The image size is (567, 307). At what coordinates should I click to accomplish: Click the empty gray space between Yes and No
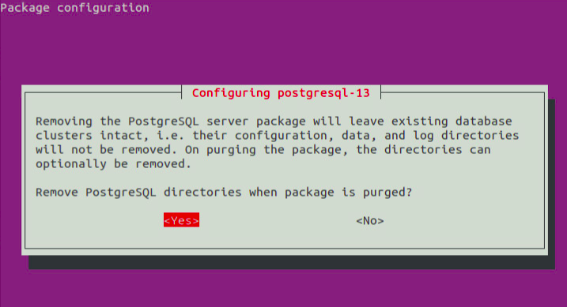(278, 220)
